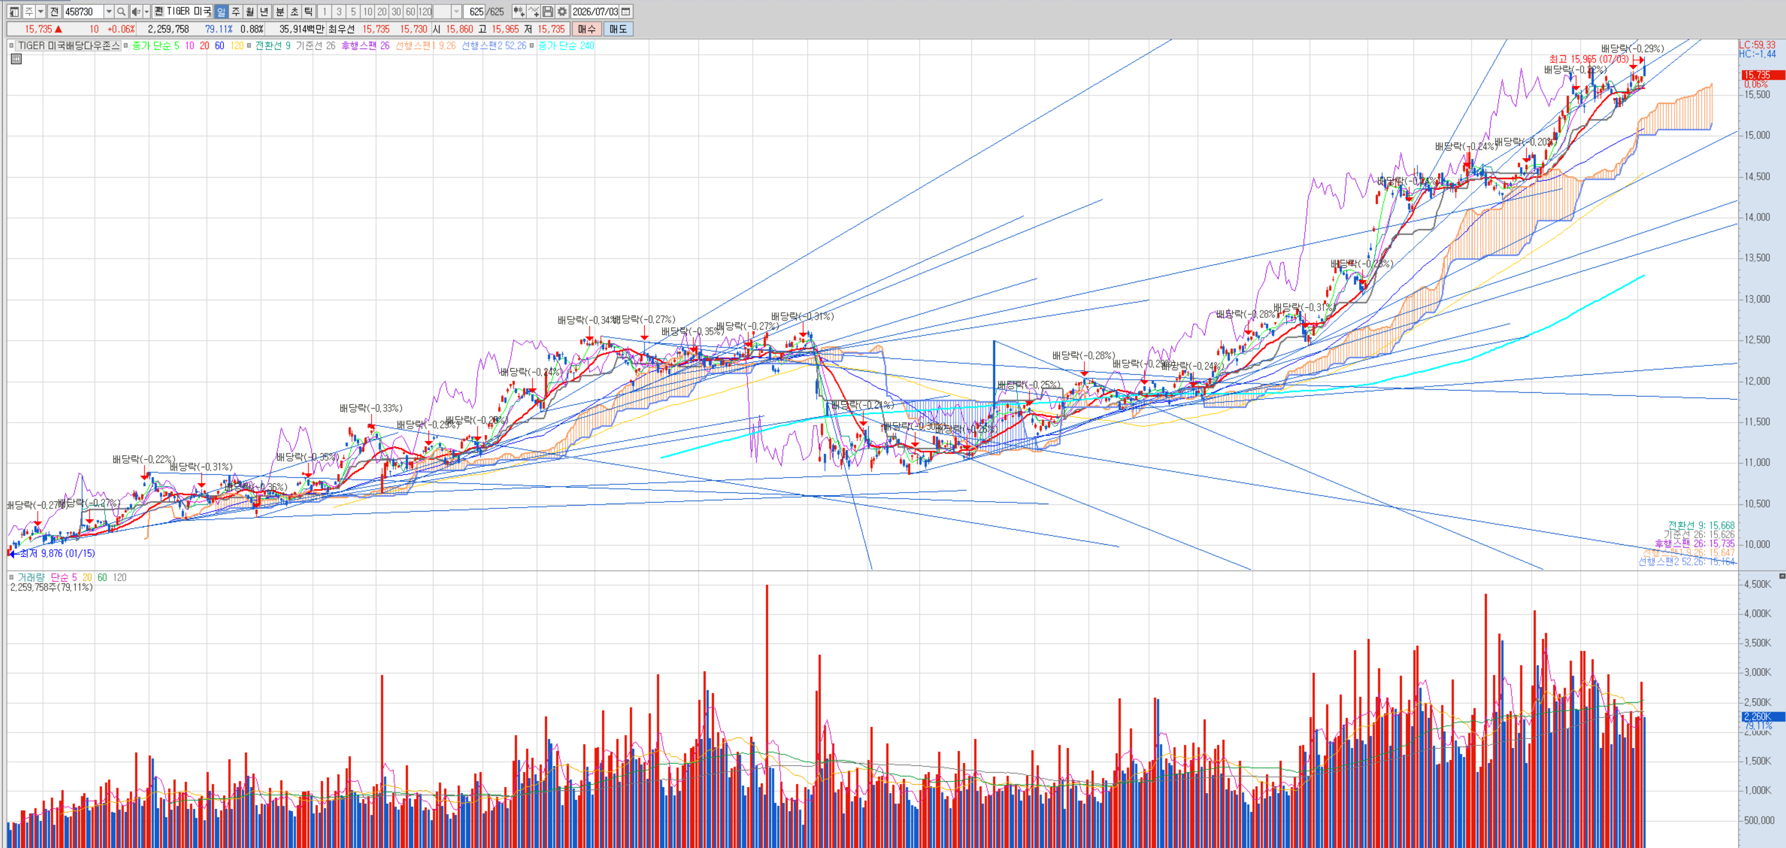Image resolution: width=1786 pixels, height=848 pixels.
Task: Click the 선행스팬1 9,26 legend text
Action: click(426, 46)
